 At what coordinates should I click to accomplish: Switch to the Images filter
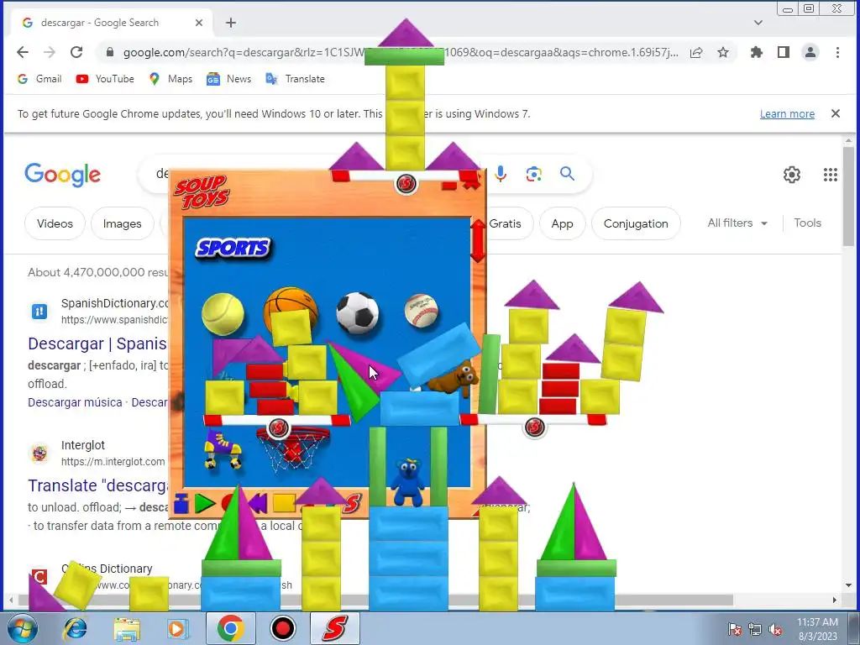pyautogui.click(x=123, y=223)
